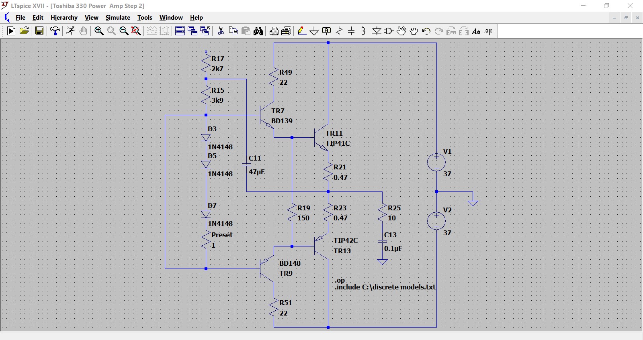Select the Copy tool icon
This screenshot has width=643, height=340.
233,31
